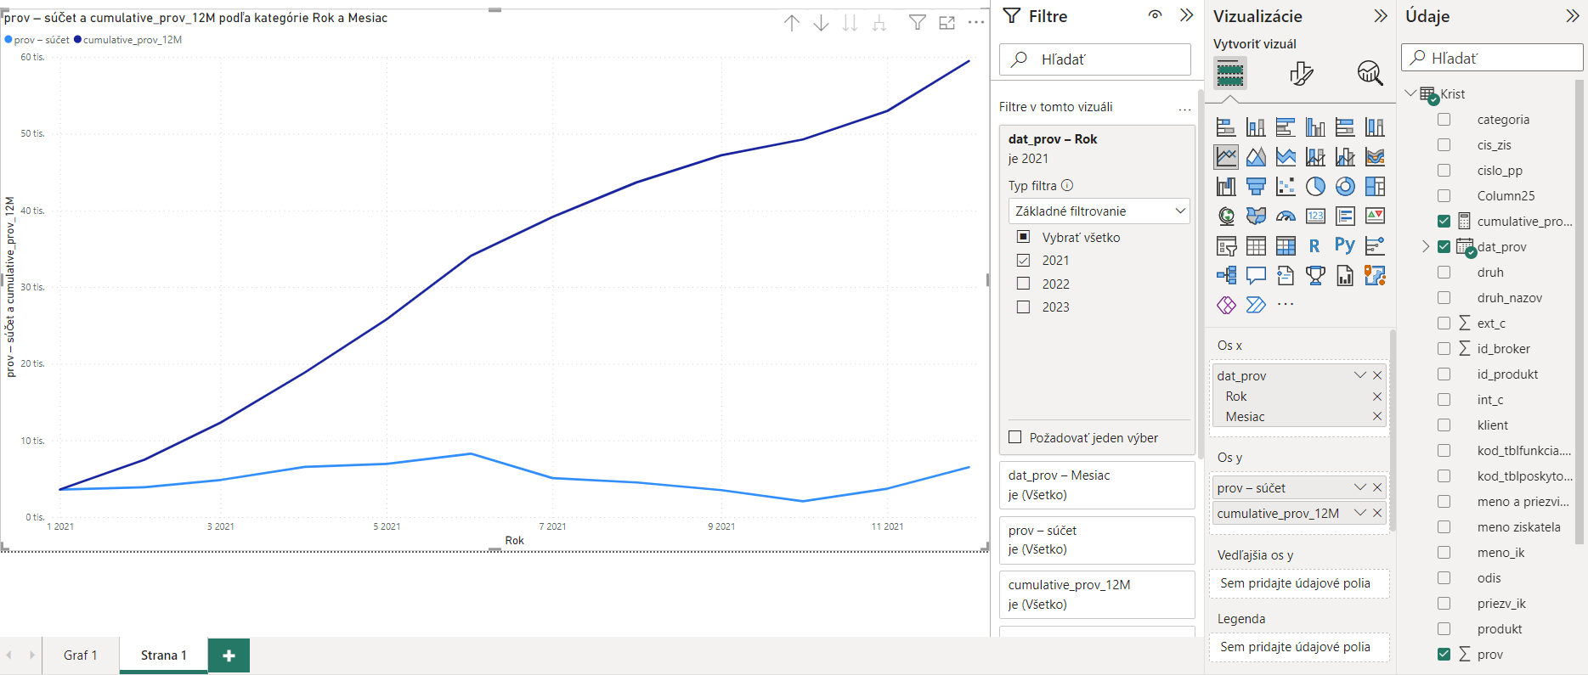Check the 2023 year filter

point(1024,307)
